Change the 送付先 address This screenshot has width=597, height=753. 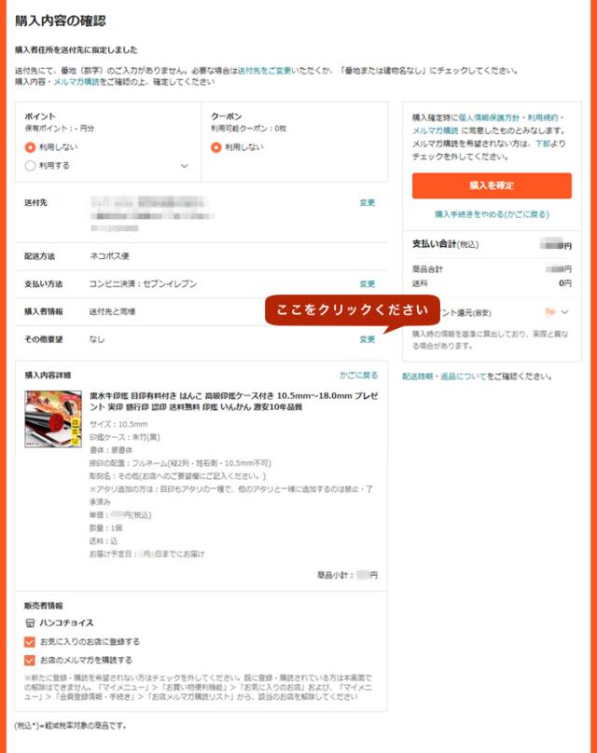[x=368, y=202]
